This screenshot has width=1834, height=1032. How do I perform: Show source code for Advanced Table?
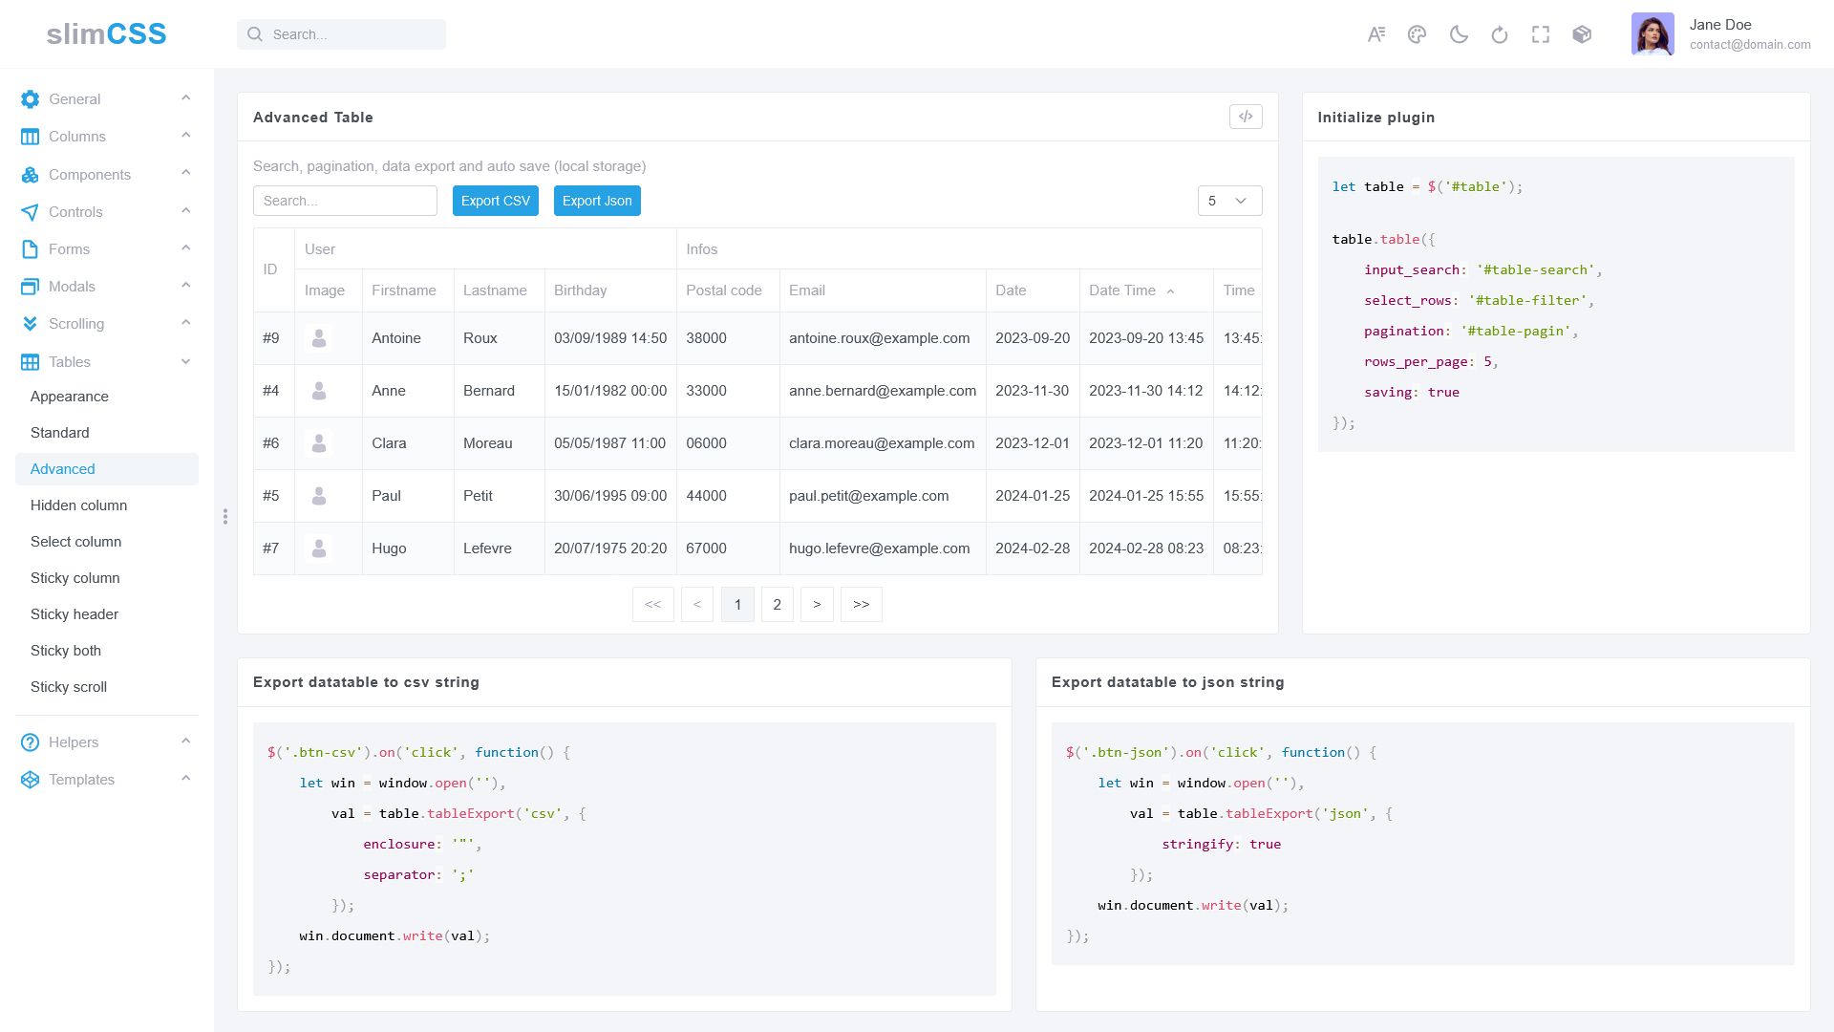[1246, 117]
